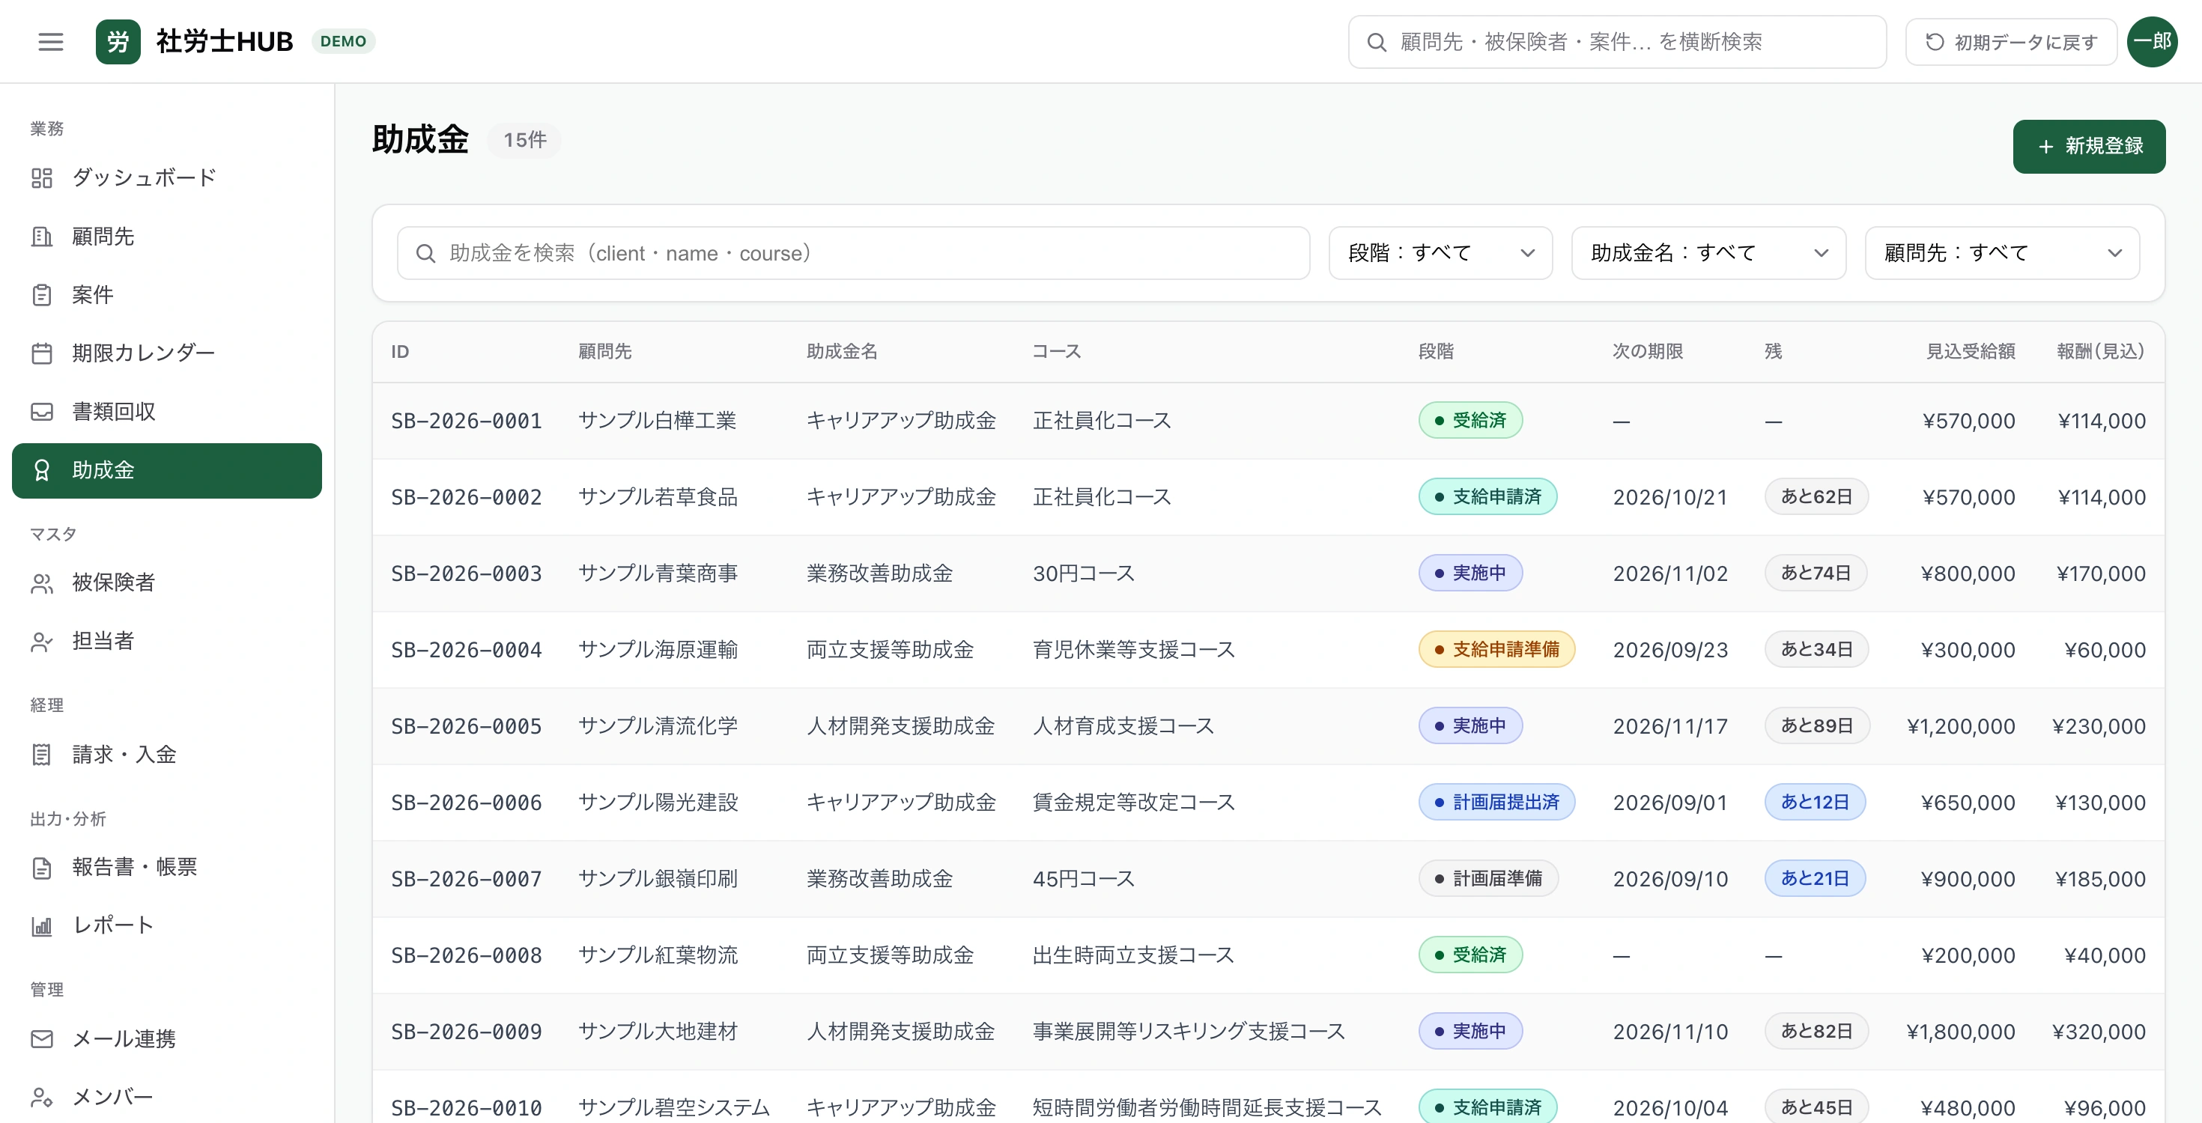2202x1123 pixels.
Task: Click サンプル紅葉物流 client cell
Action: click(658, 955)
